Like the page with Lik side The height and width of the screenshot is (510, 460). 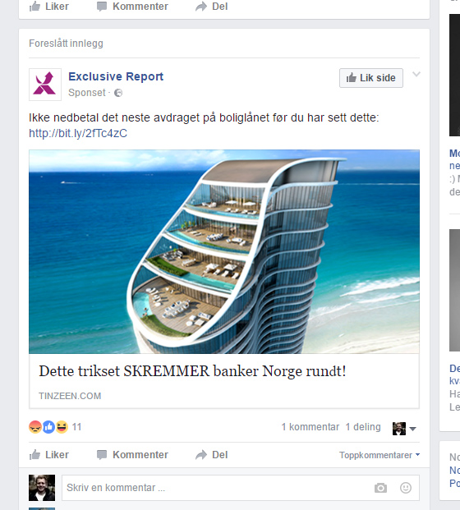[371, 78]
